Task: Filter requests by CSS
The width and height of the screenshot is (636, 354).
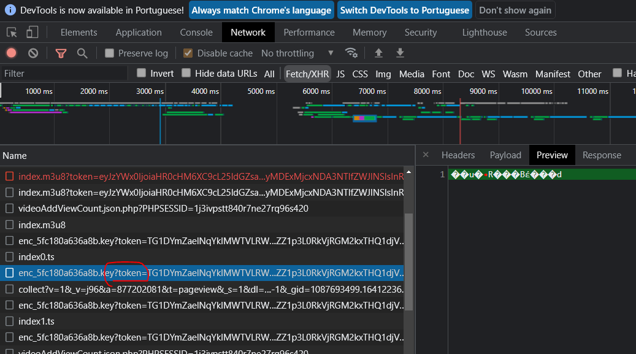Action: click(x=360, y=74)
